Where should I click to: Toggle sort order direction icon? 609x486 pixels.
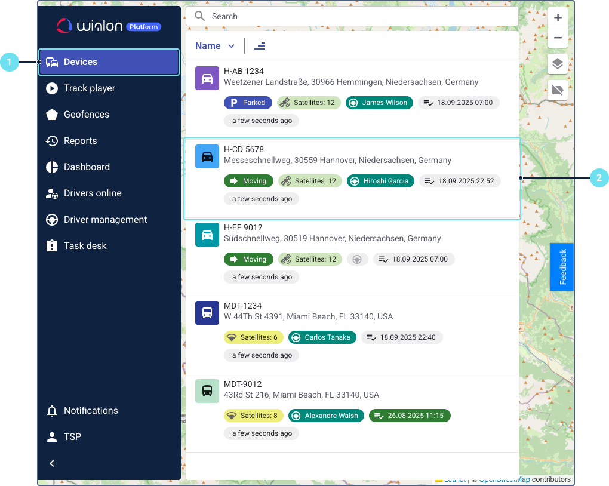point(260,46)
